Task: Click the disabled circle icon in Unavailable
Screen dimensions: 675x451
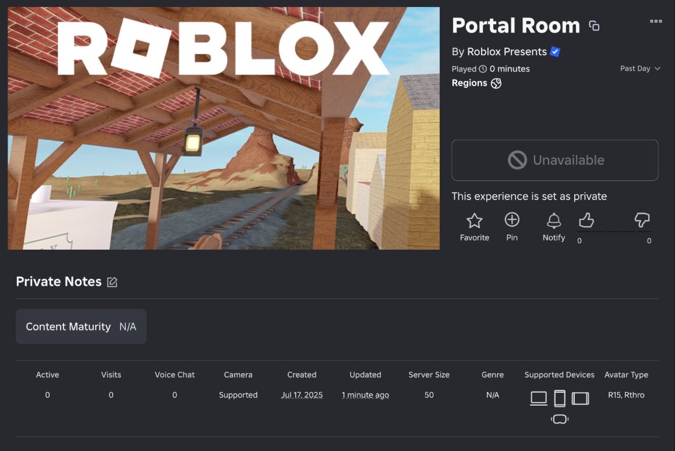Action: 517,160
